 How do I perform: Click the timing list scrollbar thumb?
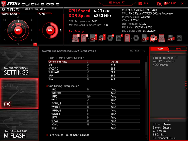coord(146,75)
